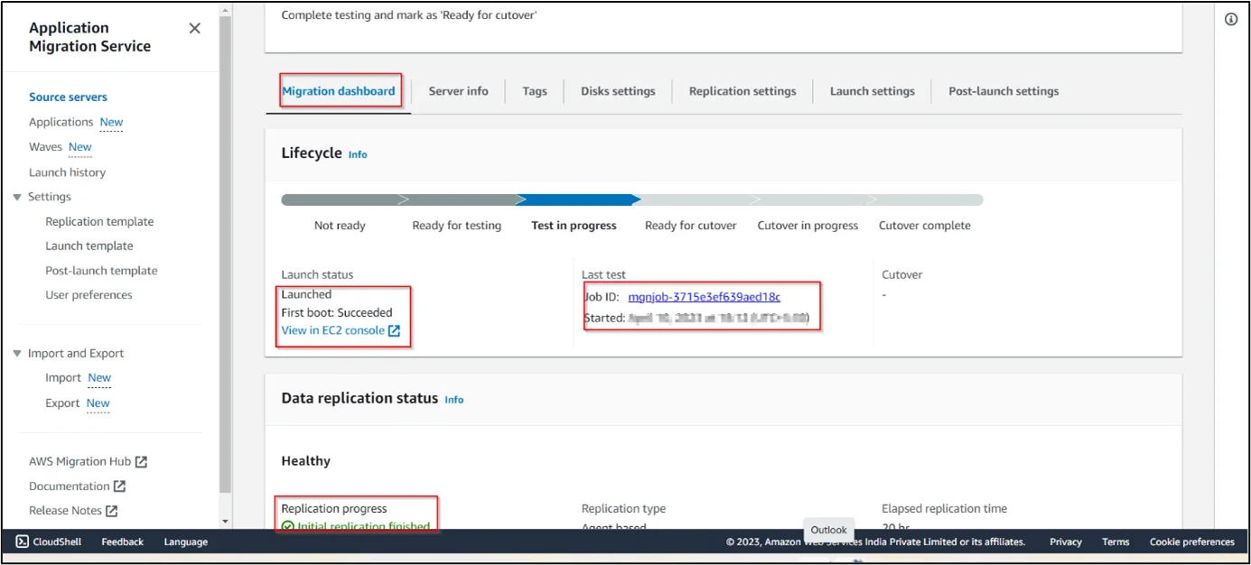Open the Import page
The height and width of the screenshot is (565, 1251).
[x=63, y=378]
